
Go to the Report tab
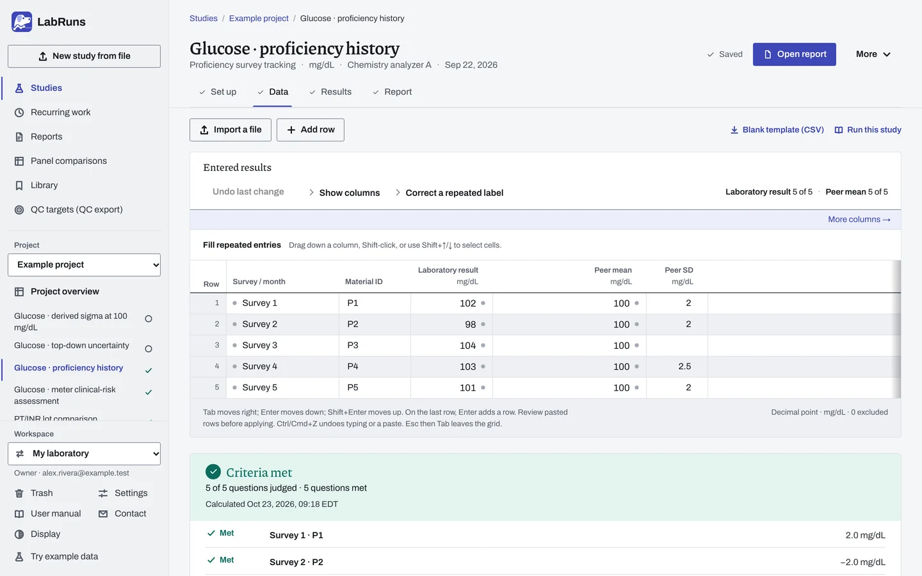click(x=392, y=92)
